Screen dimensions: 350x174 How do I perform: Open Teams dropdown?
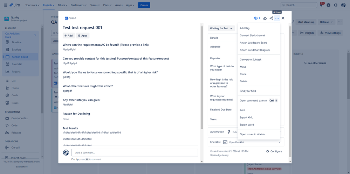coord(95,5)
